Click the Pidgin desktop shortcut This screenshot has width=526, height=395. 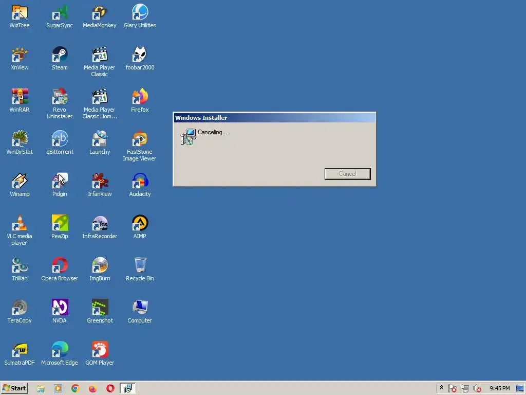(60, 185)
